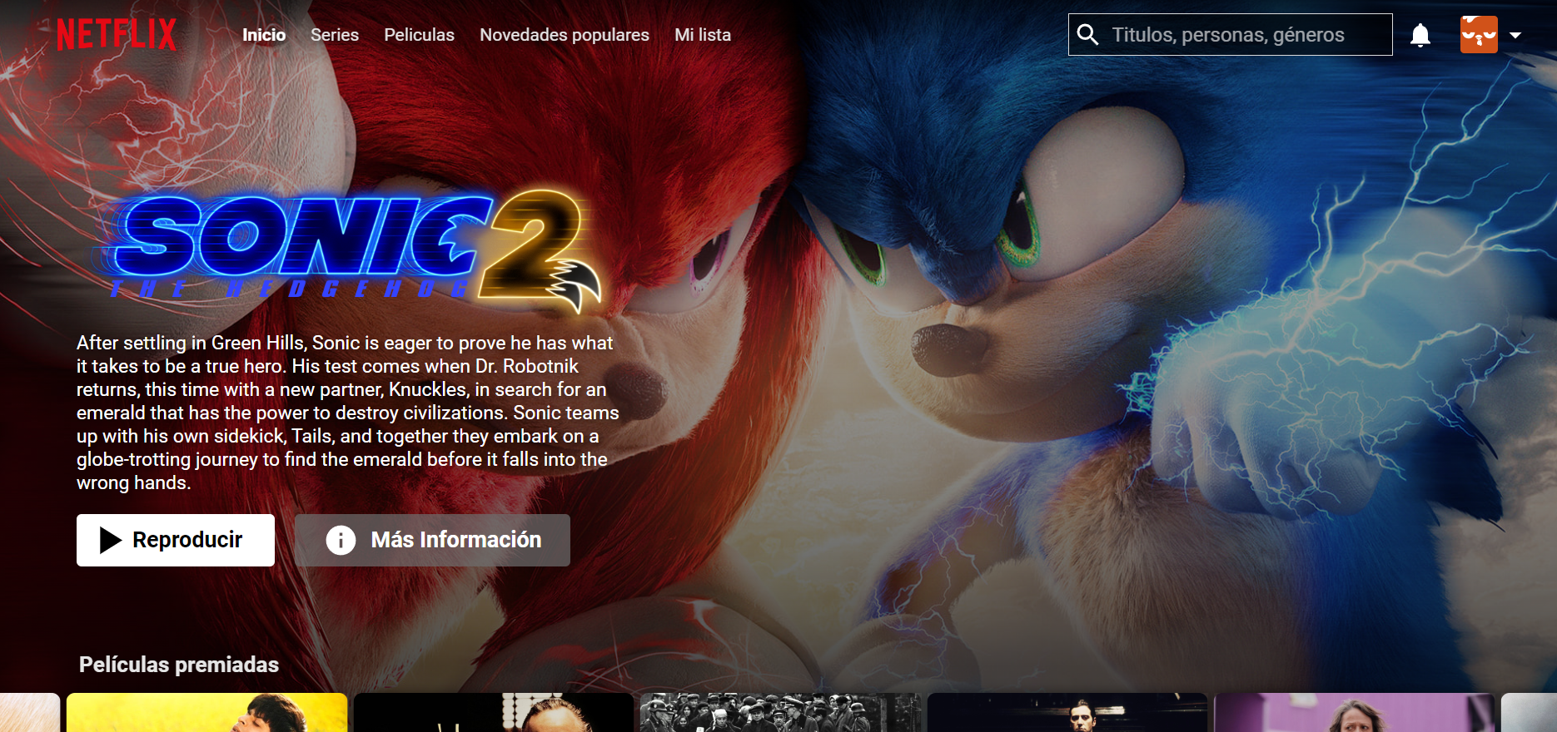Select the purple movie thumbnail

click(x=1354, y=713)
